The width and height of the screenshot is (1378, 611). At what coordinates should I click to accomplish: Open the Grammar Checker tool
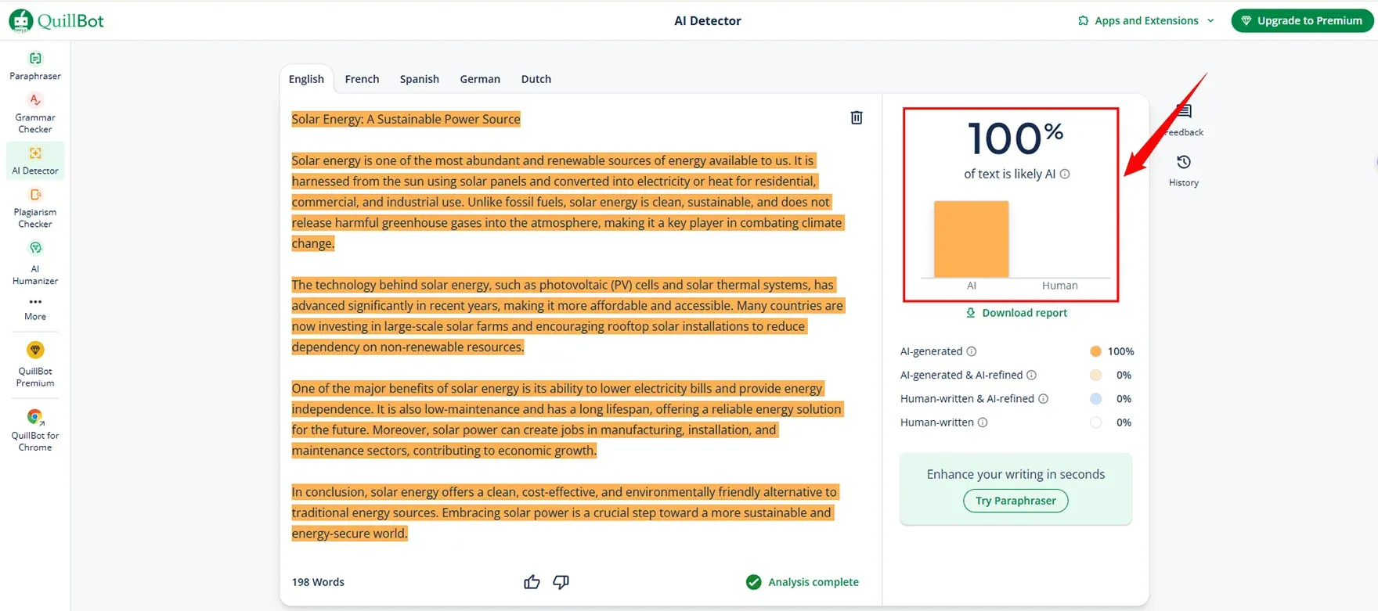point(35,113)
